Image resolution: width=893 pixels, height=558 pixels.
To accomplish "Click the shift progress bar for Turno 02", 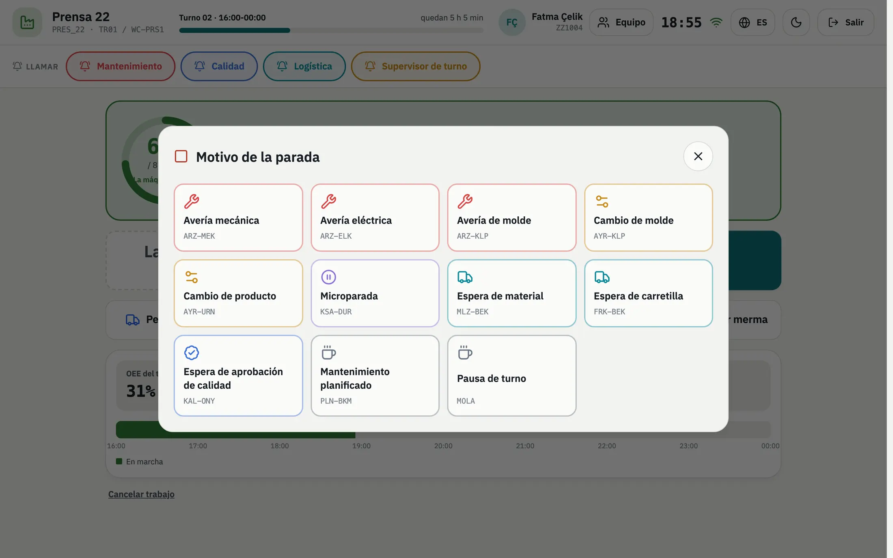I will click(331, 30).
